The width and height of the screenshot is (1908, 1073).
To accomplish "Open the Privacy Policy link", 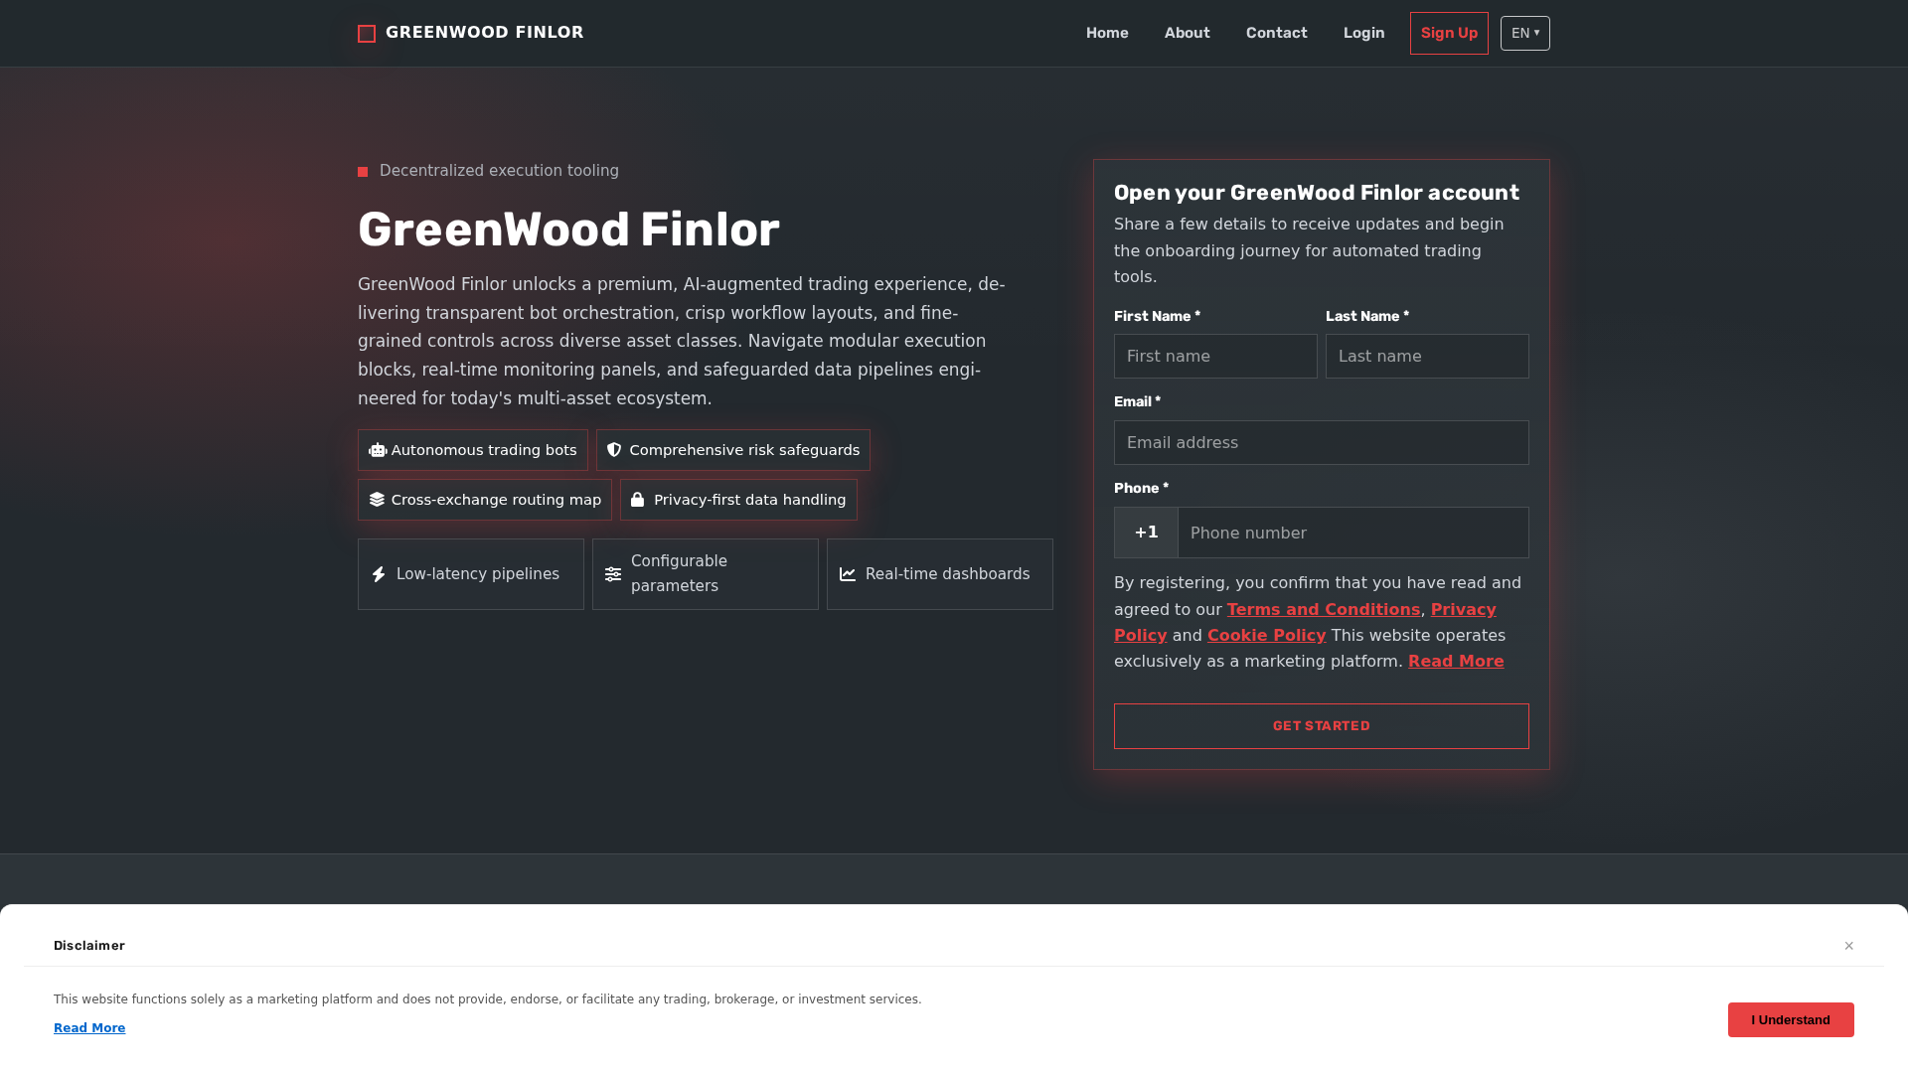I will point(1464,610).
